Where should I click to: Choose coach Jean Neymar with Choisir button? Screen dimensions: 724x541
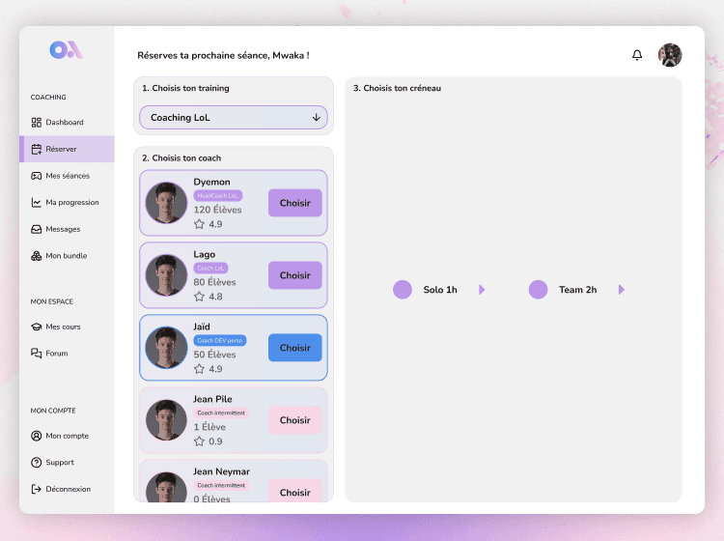point(295,493)
